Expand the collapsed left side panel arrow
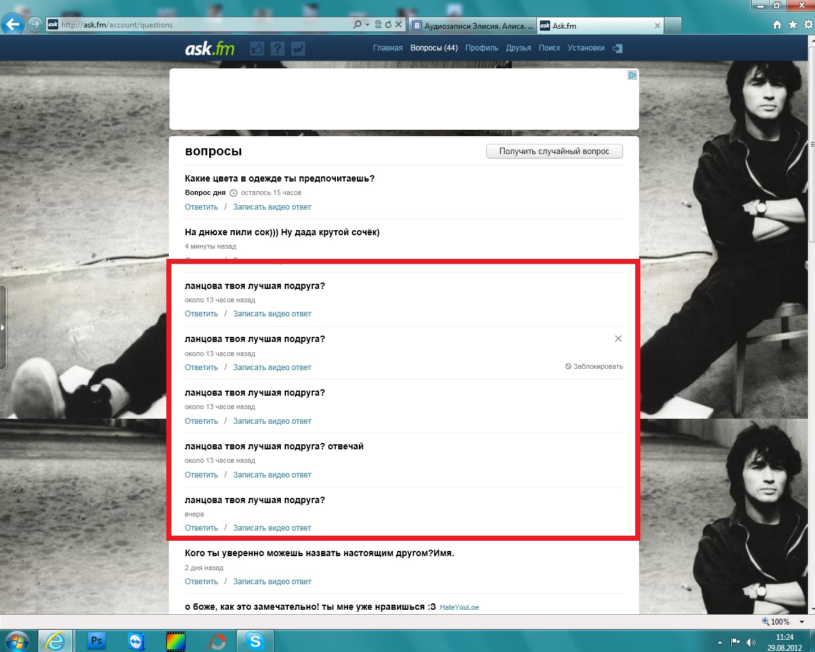This screenshot has height=652, width=815. [3, 327]
